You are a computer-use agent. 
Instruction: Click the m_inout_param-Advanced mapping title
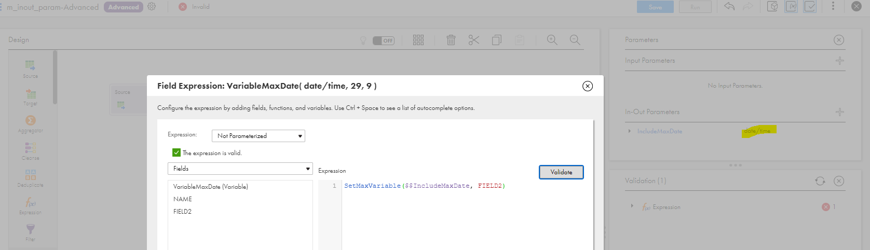pyautogui.click(x=52, y=7)
